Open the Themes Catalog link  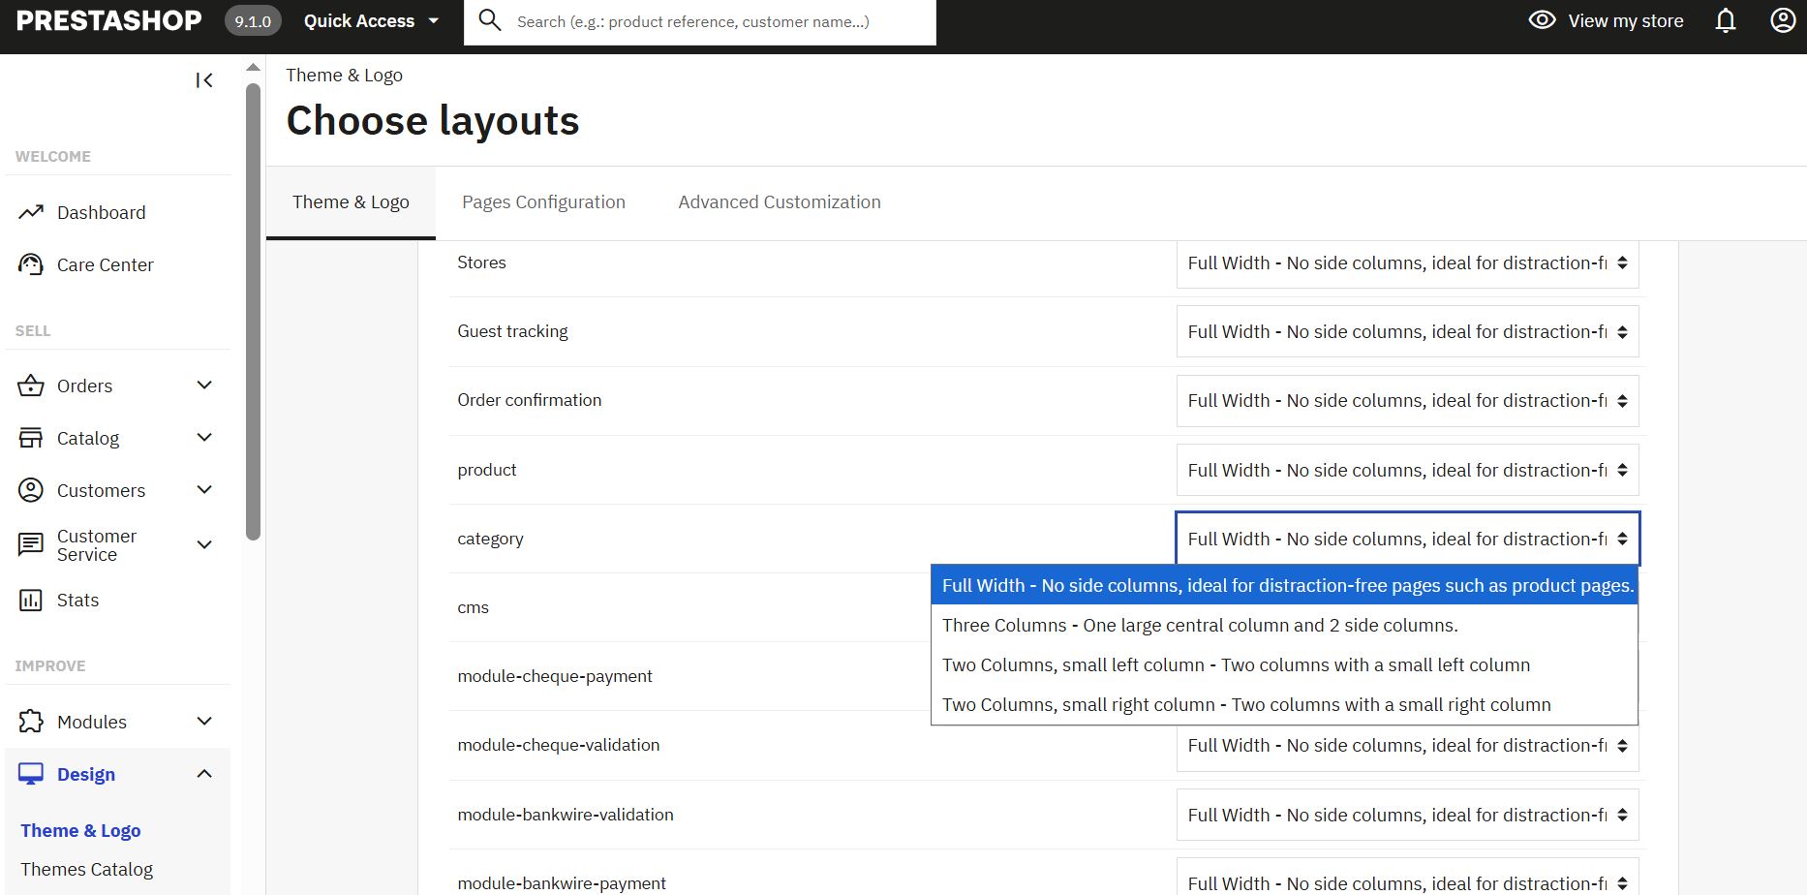coord(86,870)
